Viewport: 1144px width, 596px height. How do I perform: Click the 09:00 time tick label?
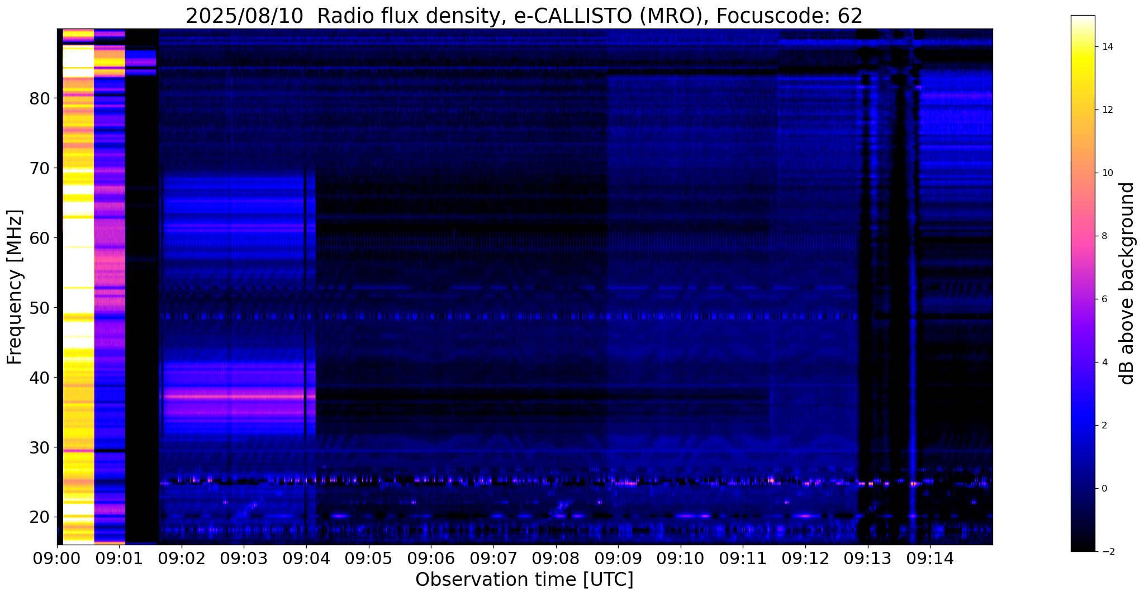[x=57, y=559]
